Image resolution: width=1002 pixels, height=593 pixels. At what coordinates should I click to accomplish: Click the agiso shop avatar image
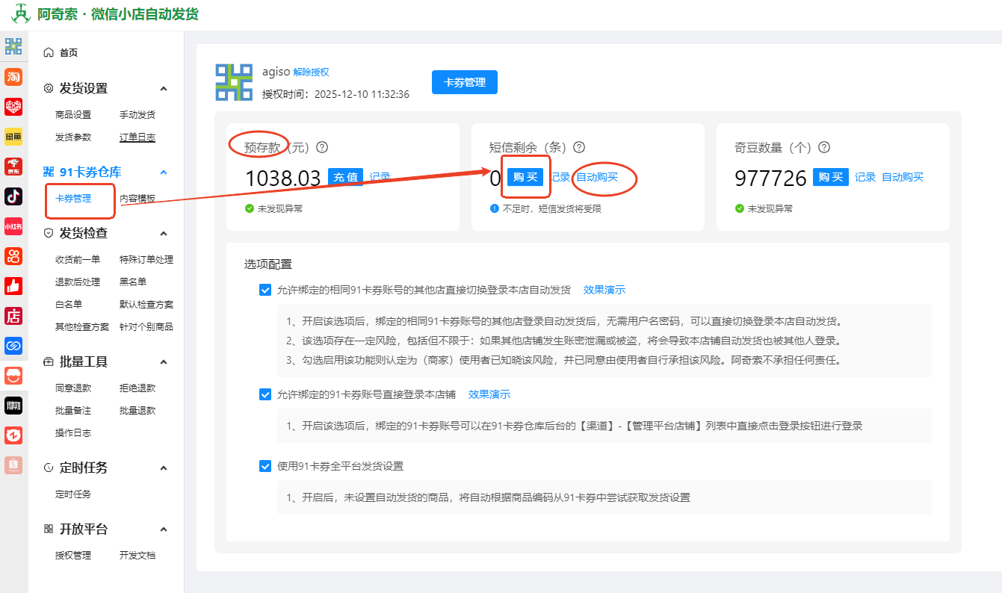(x=235, y=82)
